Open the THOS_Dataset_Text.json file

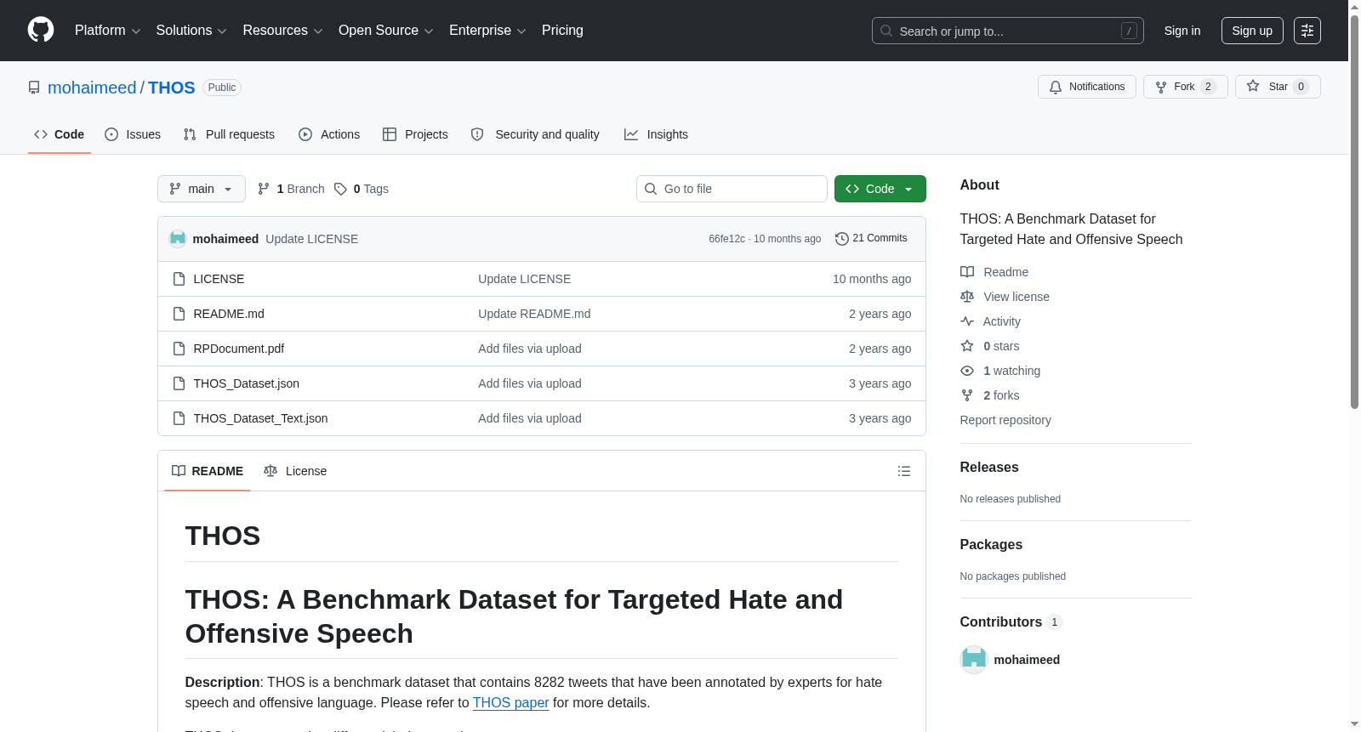[x=261, y=418]
